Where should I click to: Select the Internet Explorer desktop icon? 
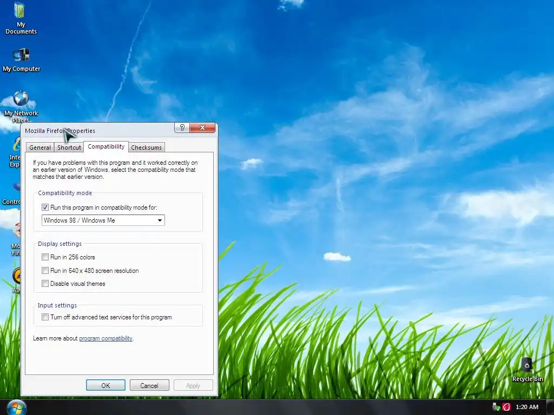click(15, 152)
